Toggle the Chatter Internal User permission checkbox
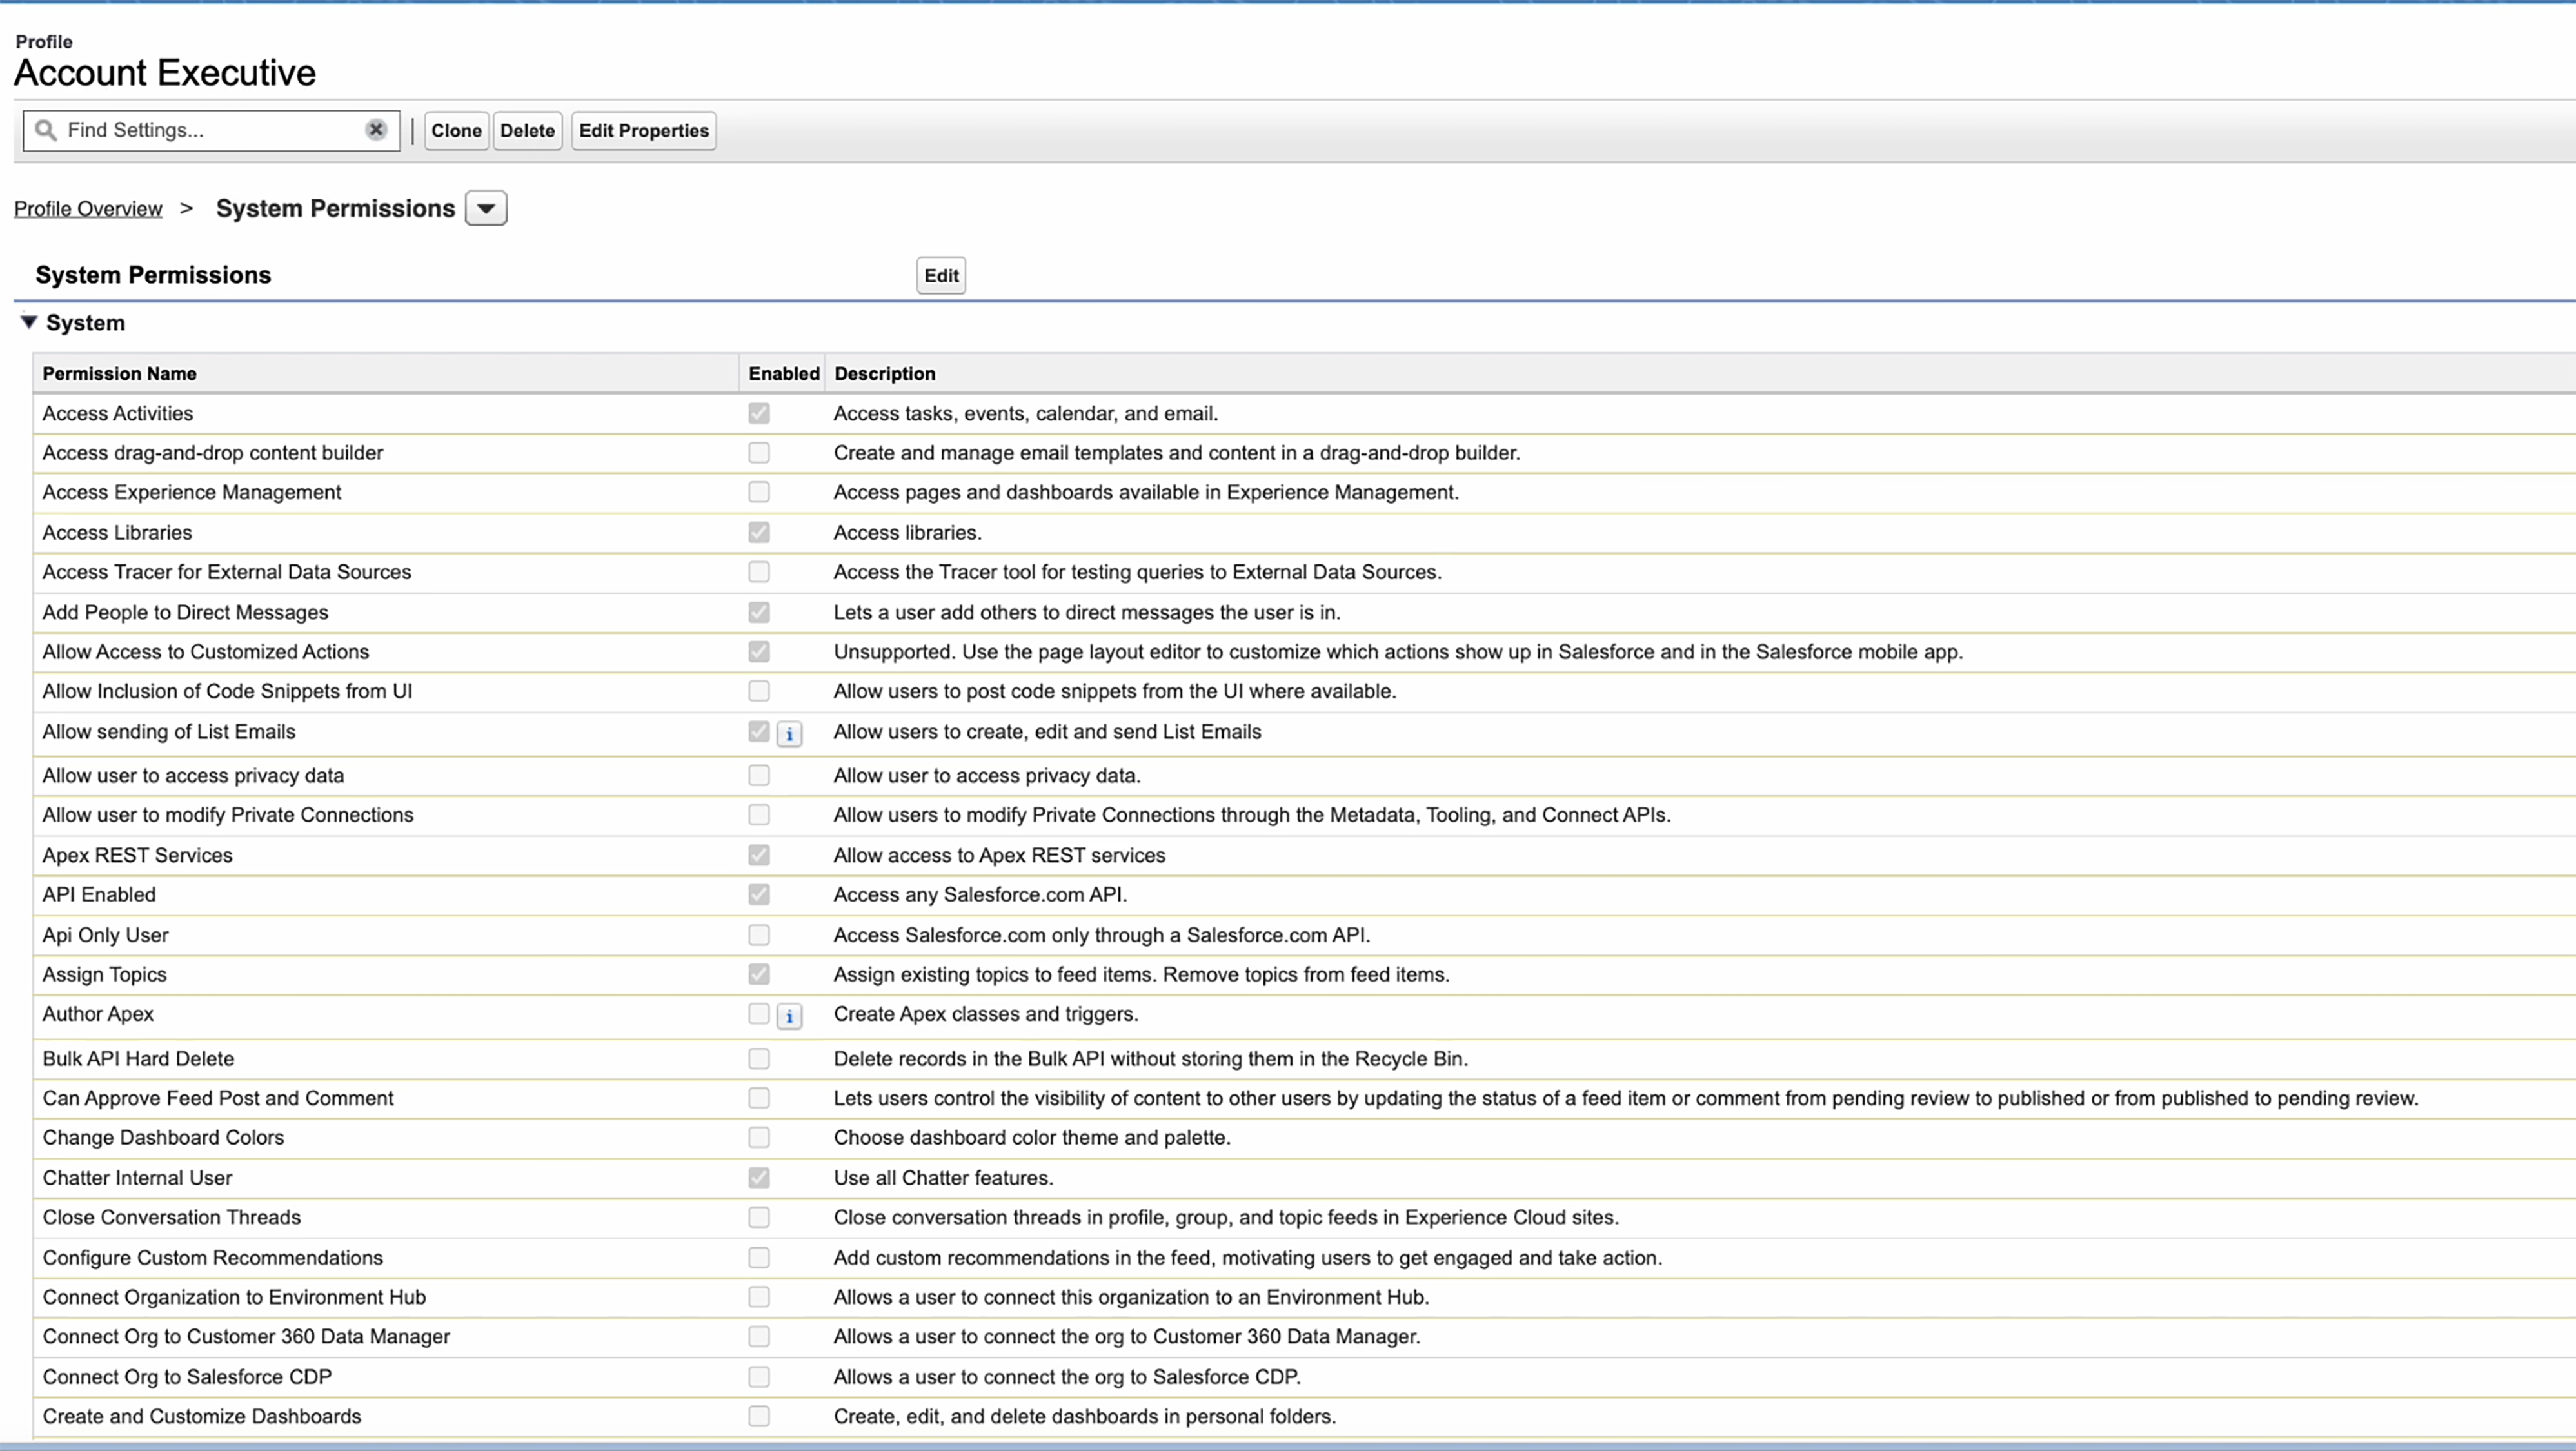Image resolution: width=2576 pixels, height=1451 pixels. [x=757, y=1177]
